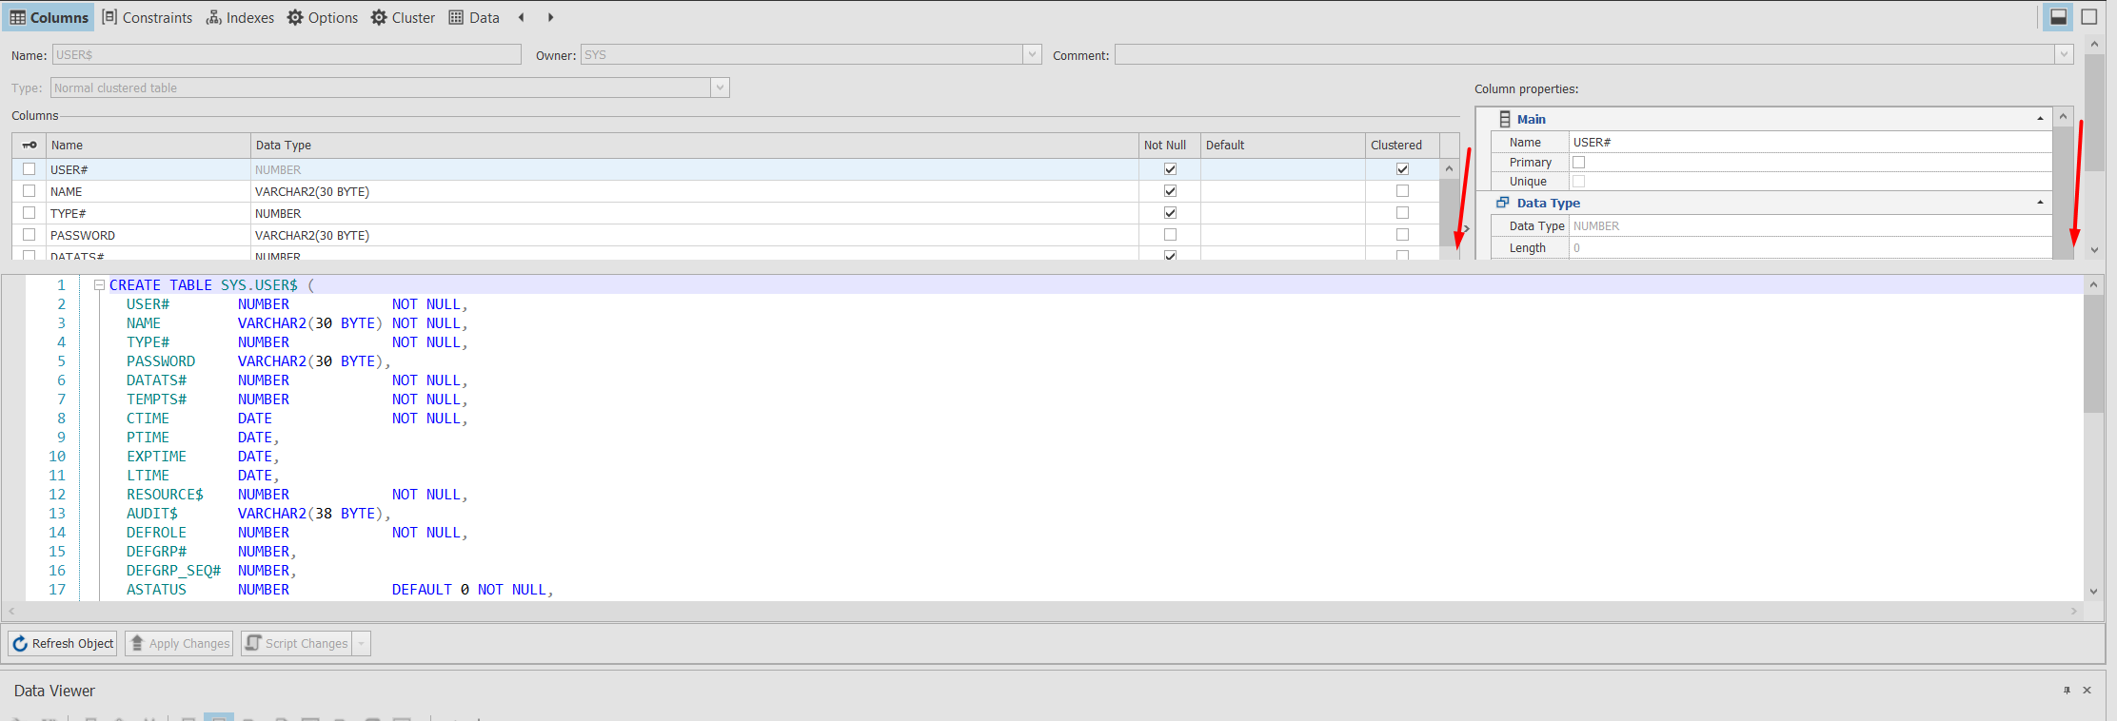Viewport: 2117px width, 721px height.
Task: Click the primary key header icon
Action: coord(30,146)
